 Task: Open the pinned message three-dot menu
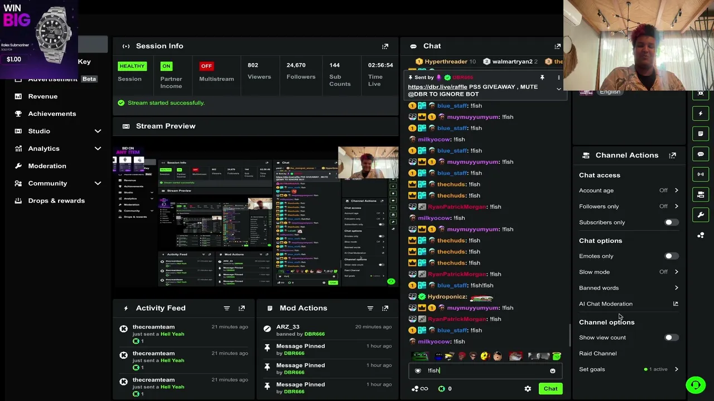pyautogui.click(x=558, y=77)
